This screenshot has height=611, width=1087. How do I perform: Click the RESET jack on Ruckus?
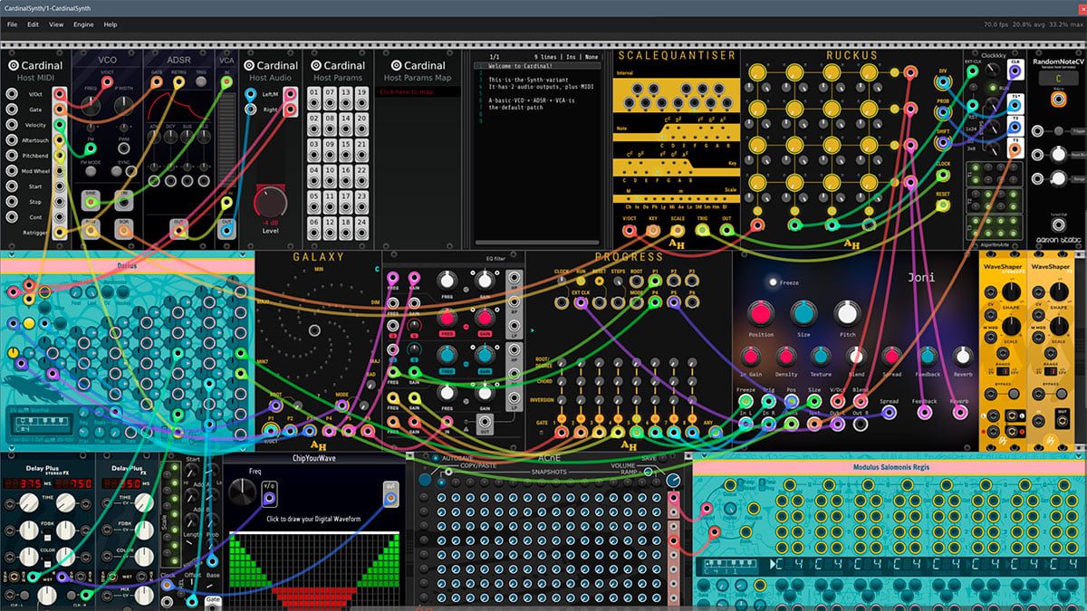(944, 205)
